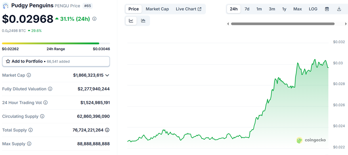
Task: Select the Price tab
Action: 133,9
